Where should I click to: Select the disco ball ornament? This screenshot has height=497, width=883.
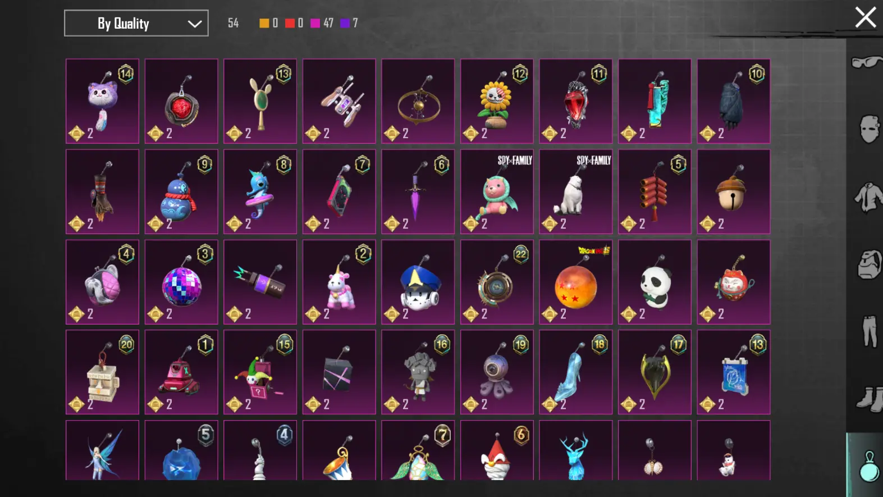click(x=181, y=282)
